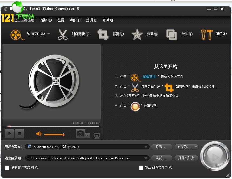Open the 预置方案 profile dropdown
Screen dimensions: 232x179
tap(146, 147)
